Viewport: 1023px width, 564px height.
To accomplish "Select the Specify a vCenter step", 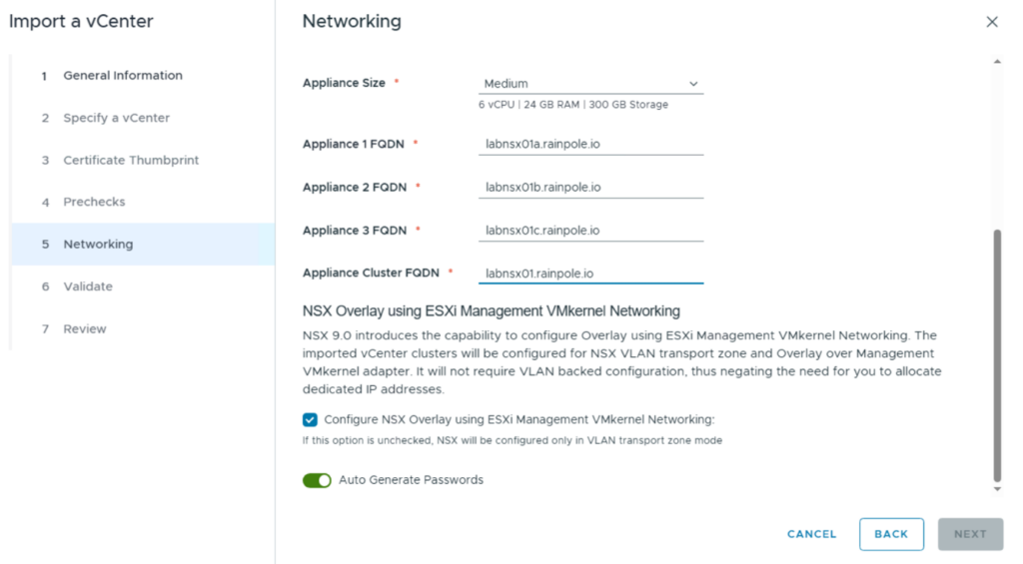I will click(x=116, y=118).
